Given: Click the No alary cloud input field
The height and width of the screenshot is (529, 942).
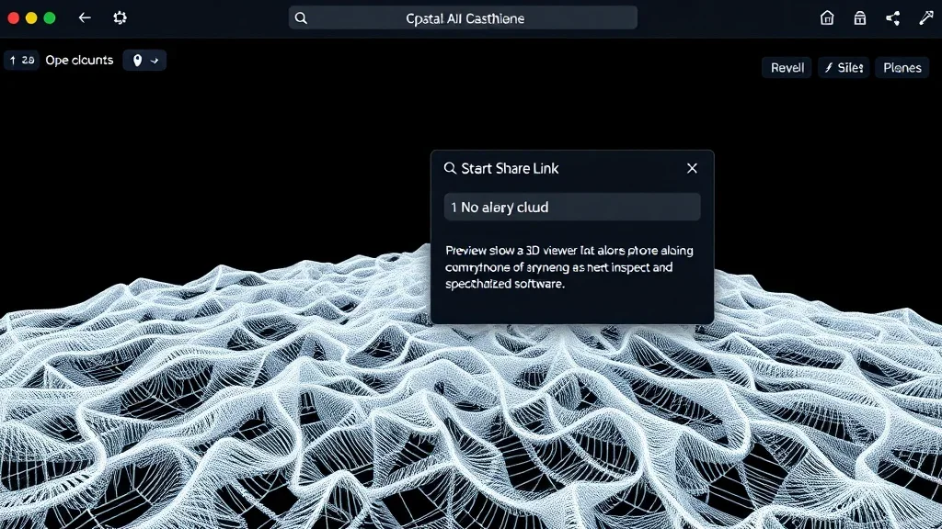Looking at the screenshot, I should [x=572, y=207].
